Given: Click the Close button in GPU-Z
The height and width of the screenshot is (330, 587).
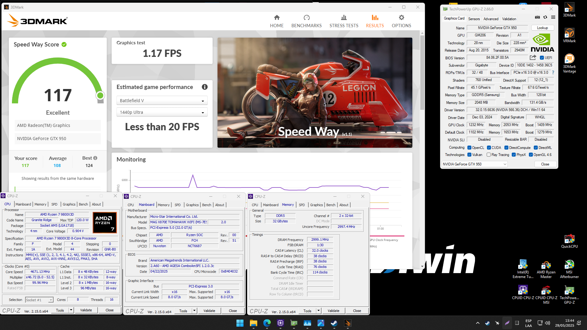Looking at the screenshot, I should point(545,164).
